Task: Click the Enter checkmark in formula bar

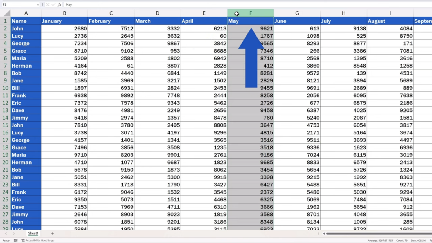Action: click(53, 5)
